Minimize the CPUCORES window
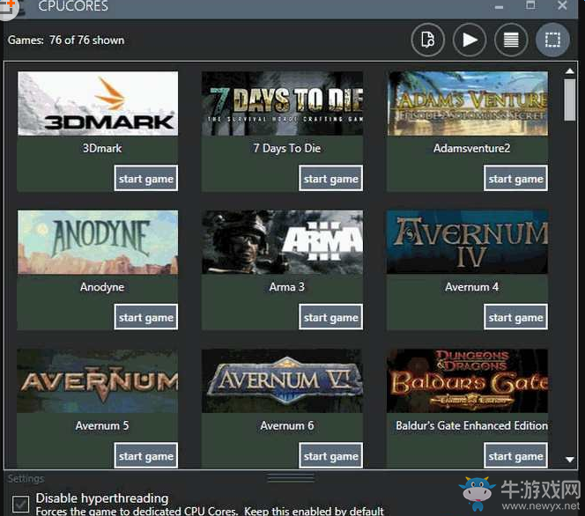This screenshot has height=516, width=585. click(499, 7)
